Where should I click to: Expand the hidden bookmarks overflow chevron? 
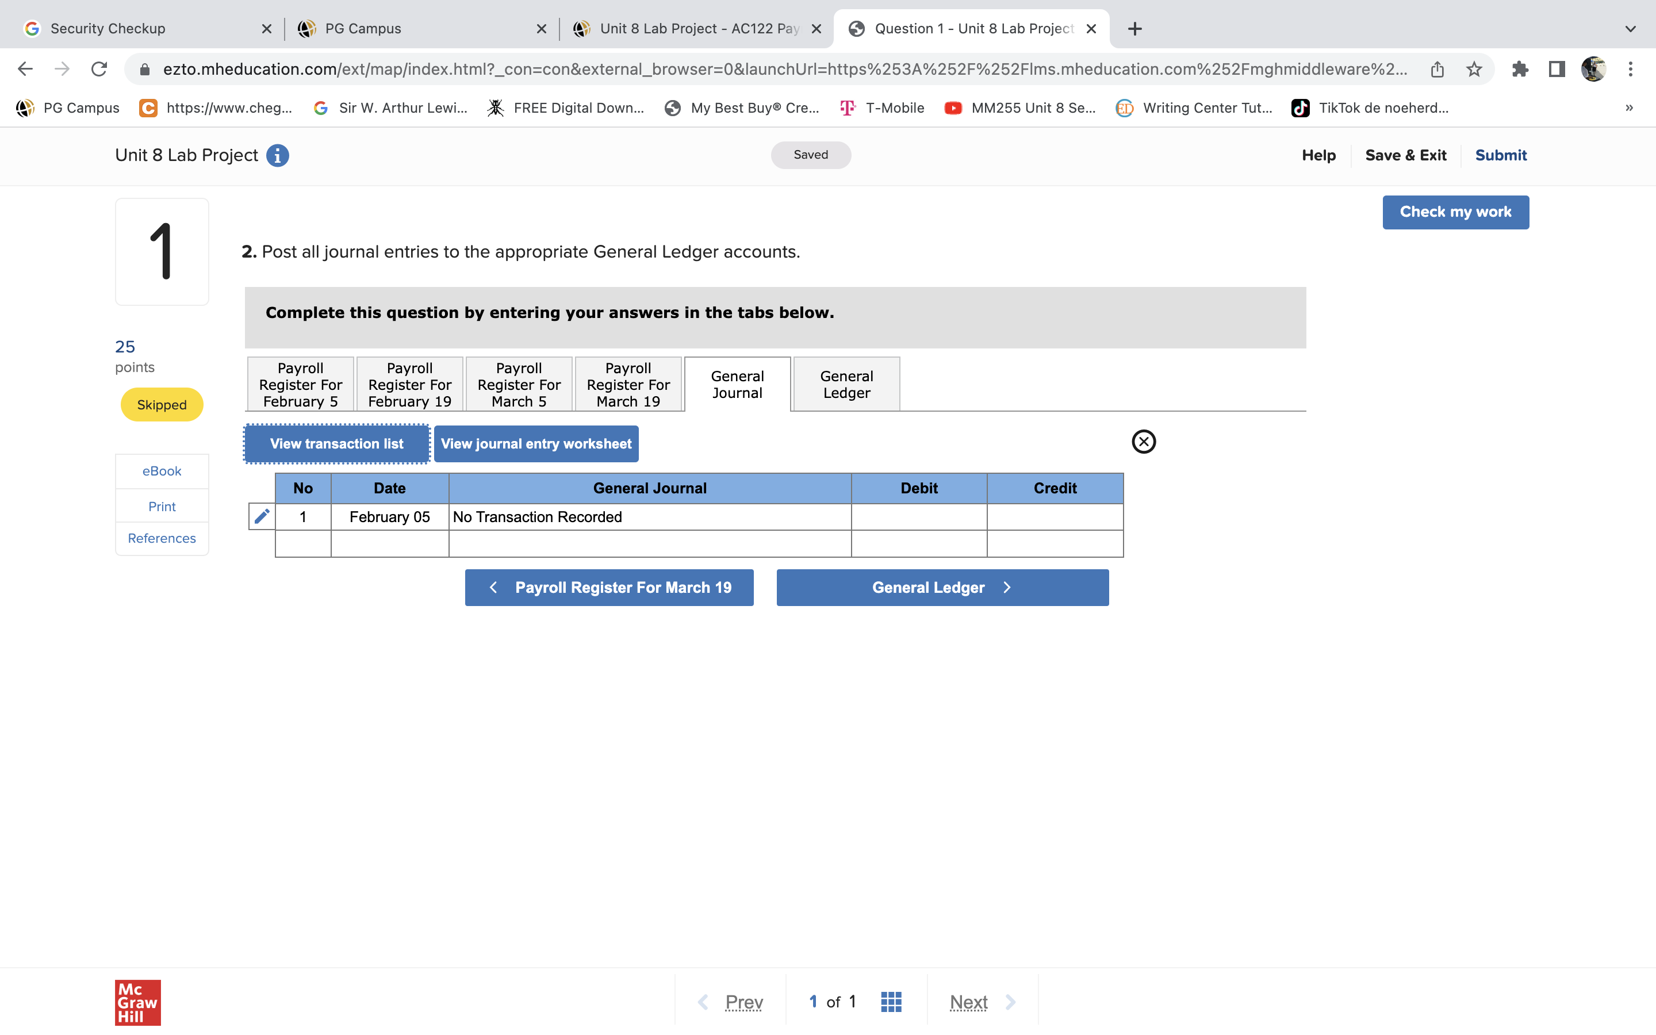coord(1630,108)
